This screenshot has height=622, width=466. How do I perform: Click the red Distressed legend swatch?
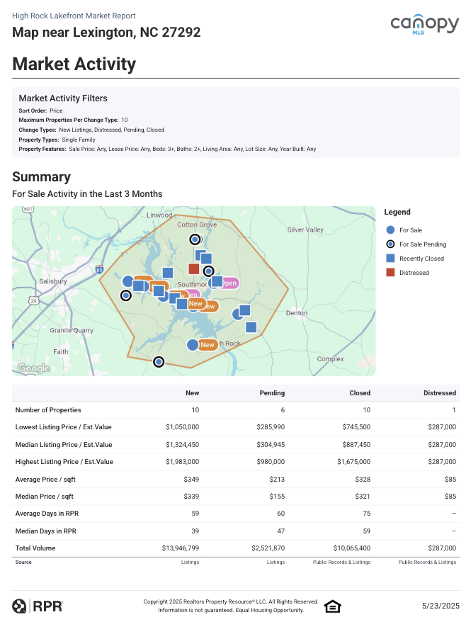point(390,273)
